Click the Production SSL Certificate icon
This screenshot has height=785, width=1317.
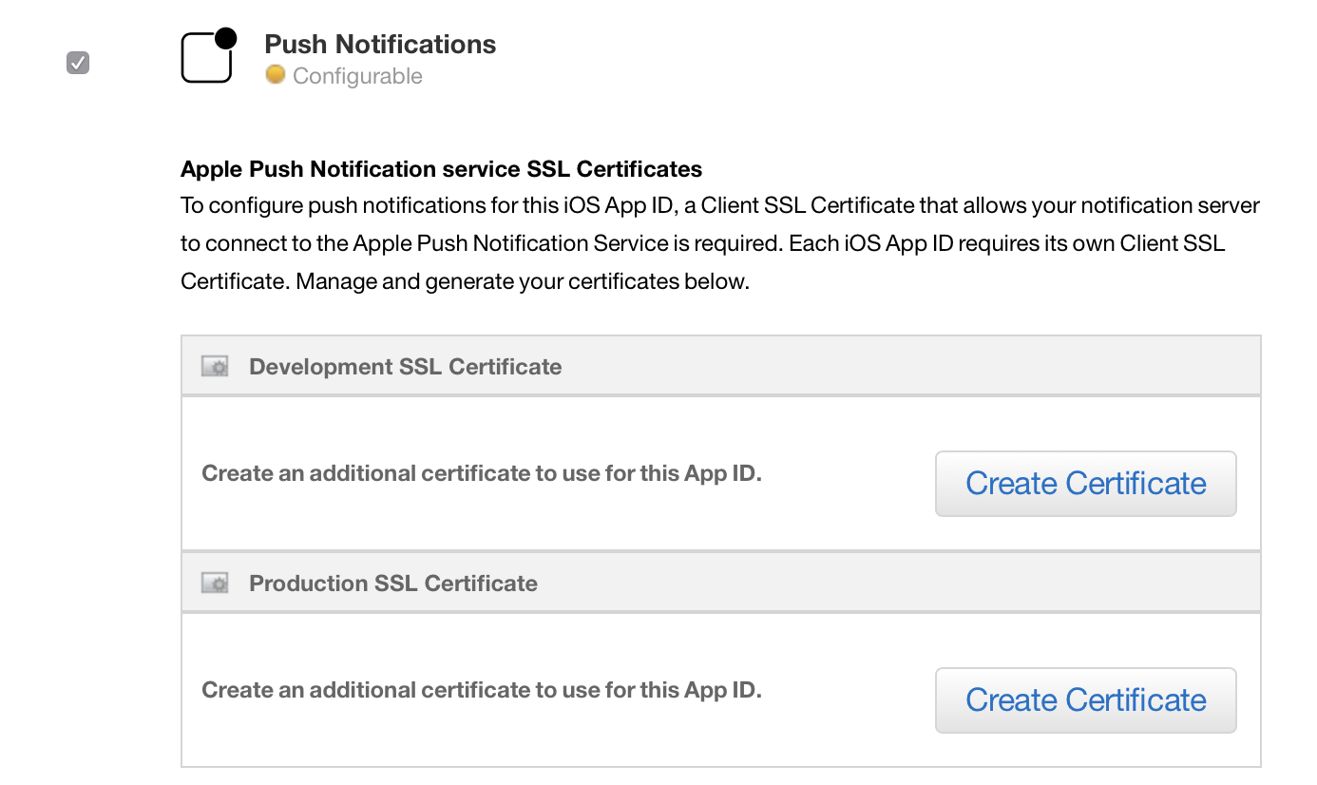pos(215,584)
